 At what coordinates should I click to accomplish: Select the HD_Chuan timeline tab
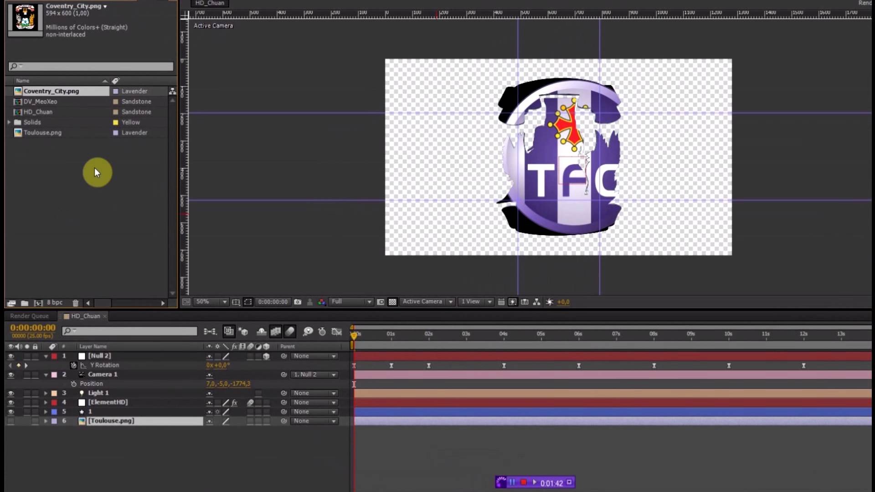point(85,316)
